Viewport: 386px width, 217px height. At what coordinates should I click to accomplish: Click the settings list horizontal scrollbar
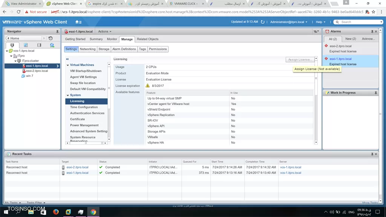pyautogui.click(x=86, y=143)
